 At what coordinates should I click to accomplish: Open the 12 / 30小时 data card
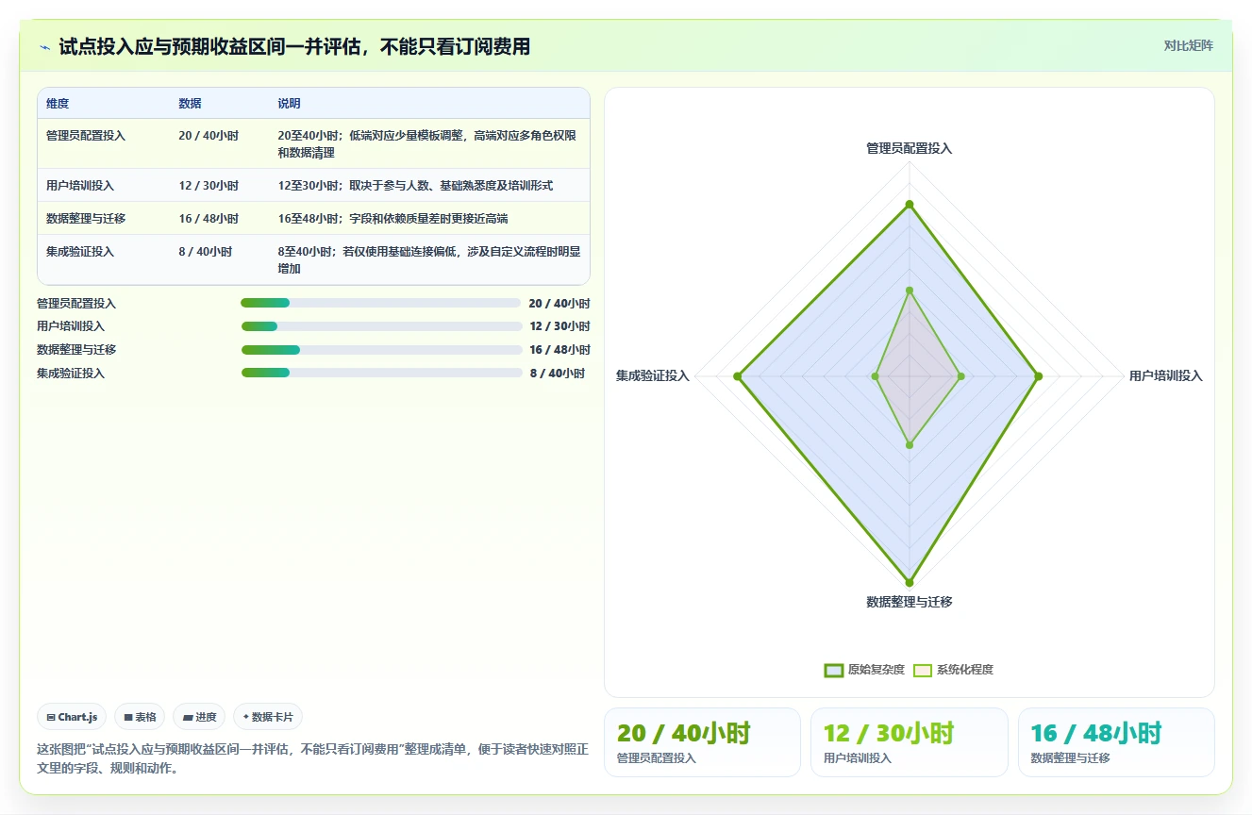910,742
